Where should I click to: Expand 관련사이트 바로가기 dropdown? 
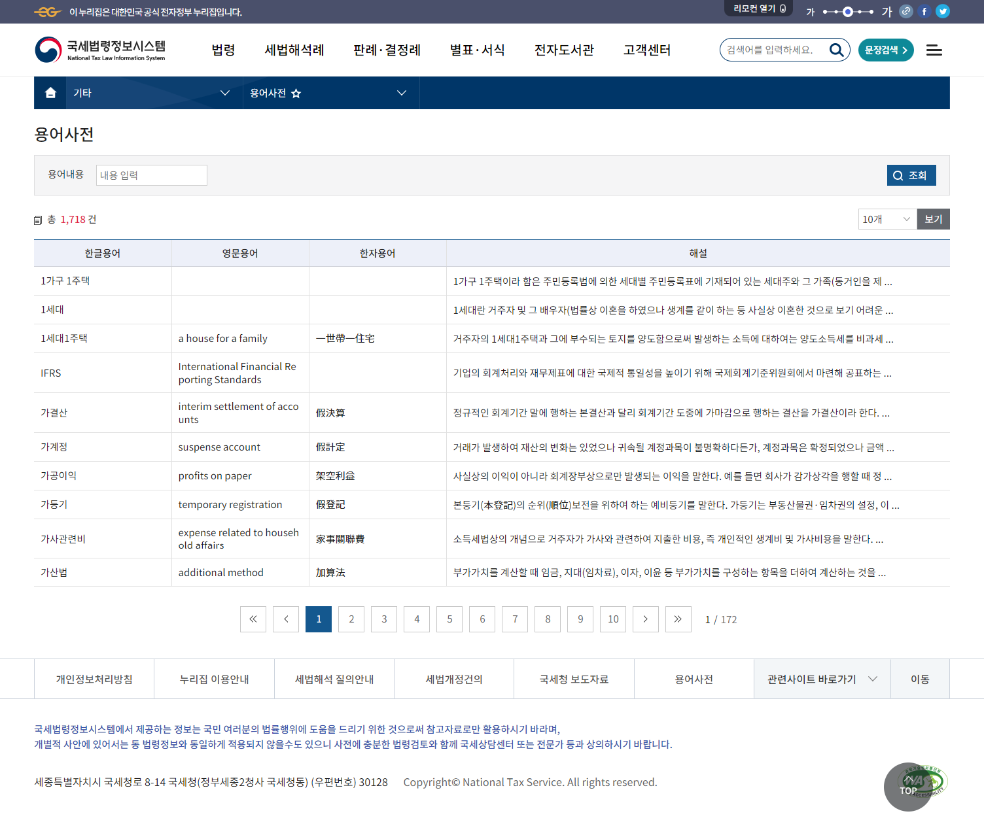pyautogui.click(x=822, y=679)
